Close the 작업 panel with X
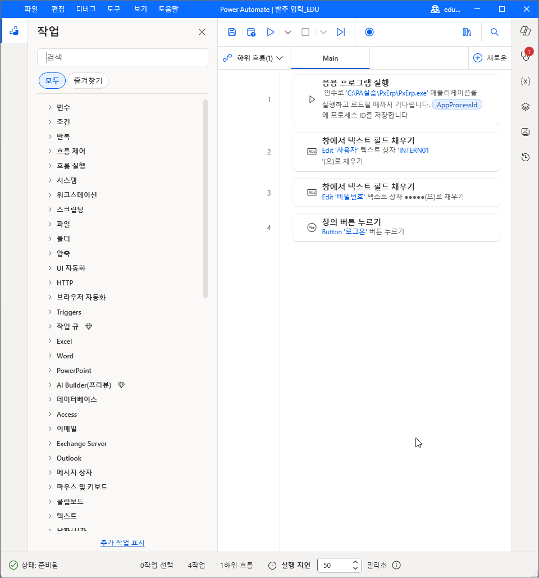 202,32
